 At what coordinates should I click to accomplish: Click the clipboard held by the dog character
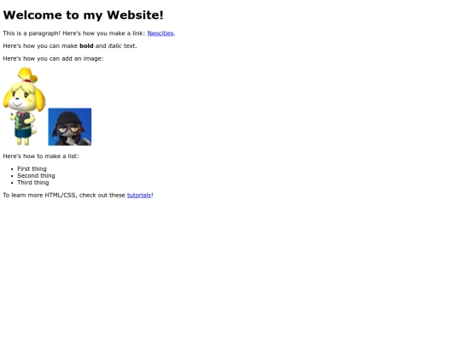click(x=25, y=120)
